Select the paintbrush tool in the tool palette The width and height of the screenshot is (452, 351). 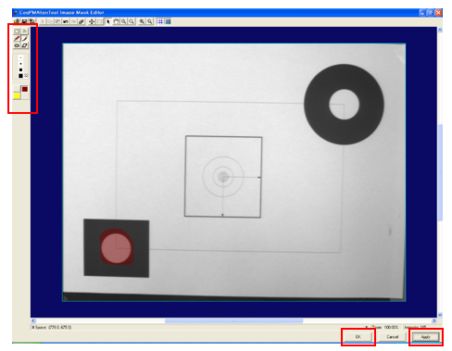25,39
